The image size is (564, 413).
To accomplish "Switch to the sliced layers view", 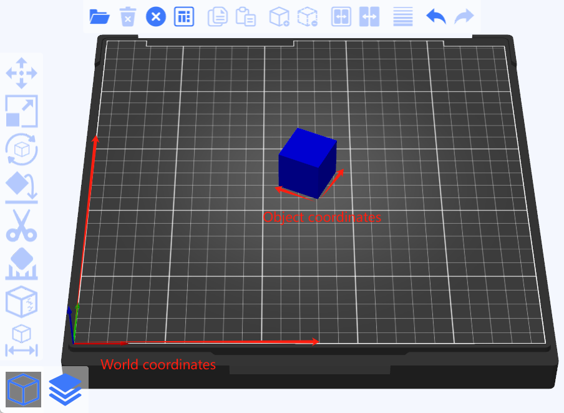I will [x=65, y=389].
